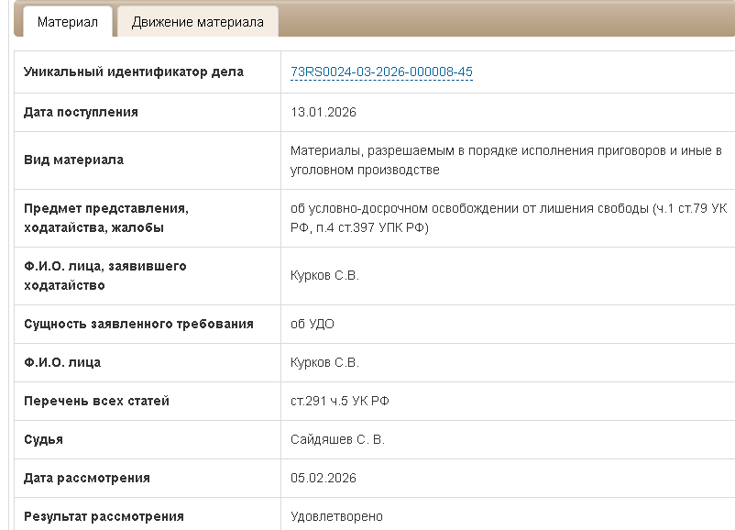Click the Результат рассмотрения label
This screenshot has height=530, width=735.
(x=104, y=516)
